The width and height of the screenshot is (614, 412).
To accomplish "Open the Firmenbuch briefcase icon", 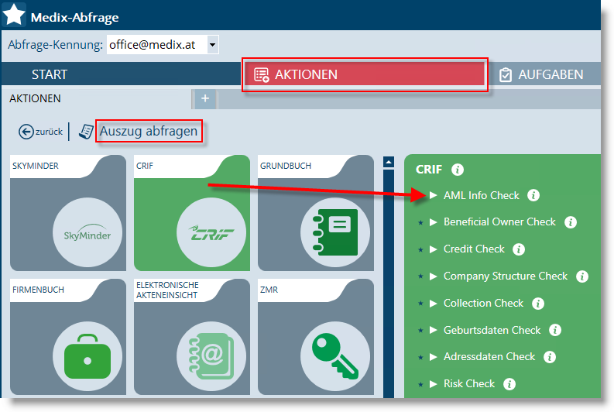I will pos(87,355).
